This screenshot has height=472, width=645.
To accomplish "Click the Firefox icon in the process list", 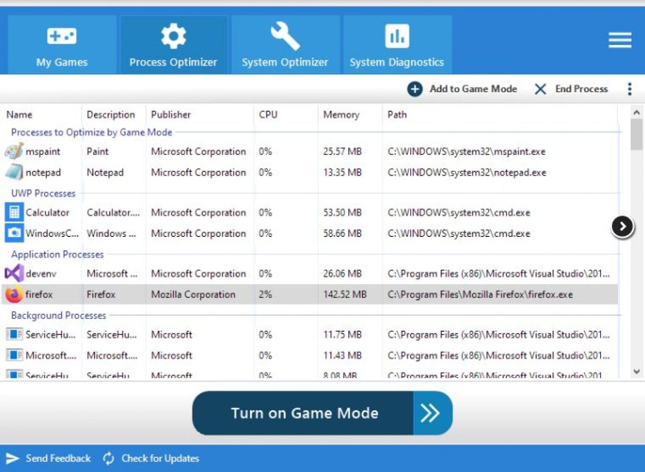I will click(x=14, y=294).
